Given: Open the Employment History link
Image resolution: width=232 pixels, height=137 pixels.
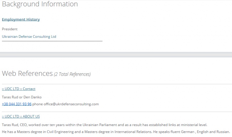Looking at the screenshot, I should click(21, 20).
